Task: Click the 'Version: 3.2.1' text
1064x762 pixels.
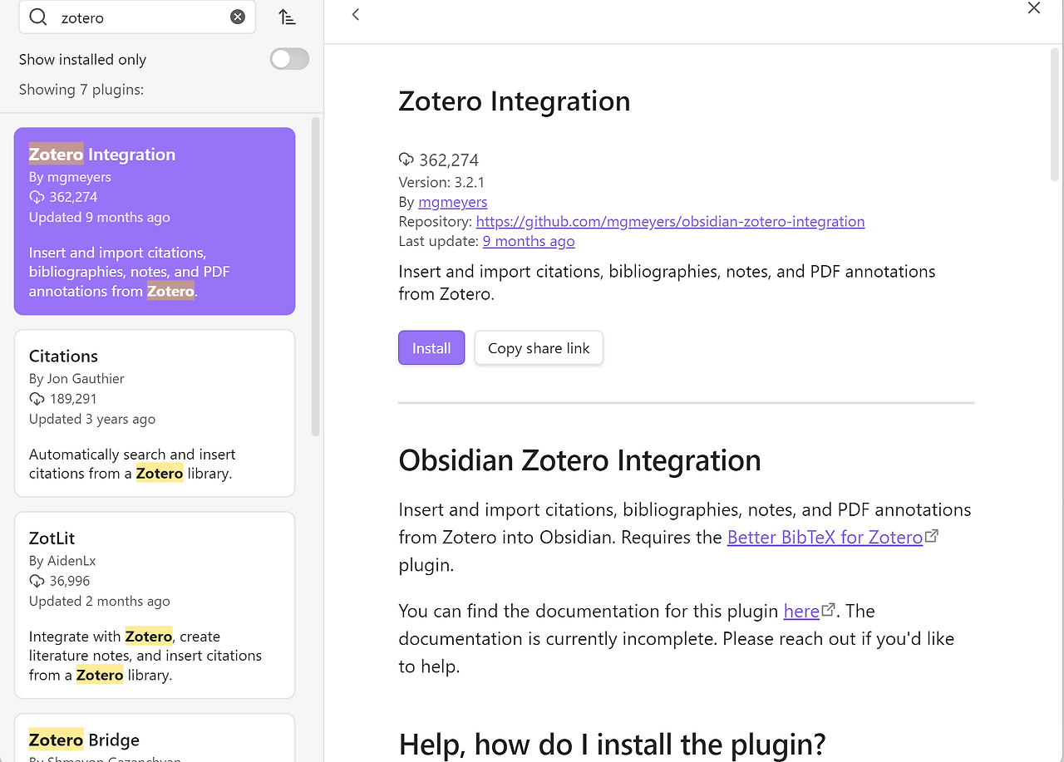Action: pos(441,182)
